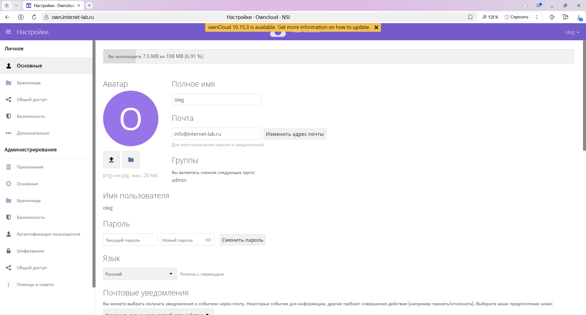The image size is (586, 315).
Task: Open Аутентификация пользователя section
Action: (46, 234)
